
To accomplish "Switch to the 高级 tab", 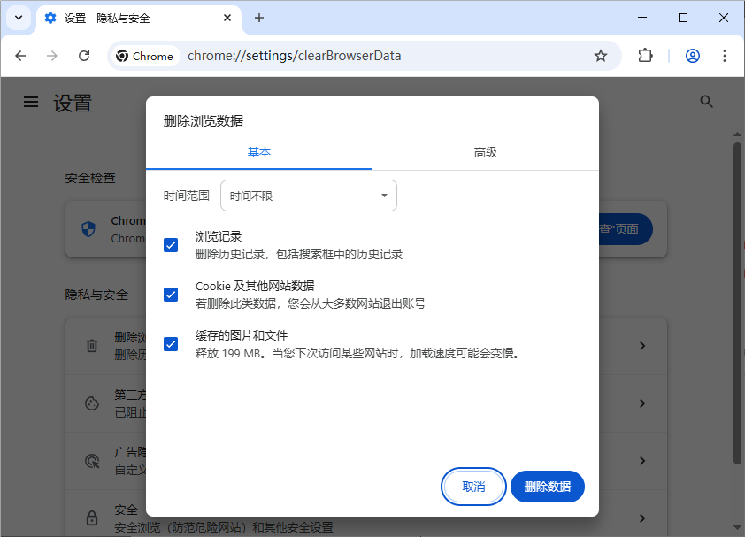I will (x=485, y=151).
